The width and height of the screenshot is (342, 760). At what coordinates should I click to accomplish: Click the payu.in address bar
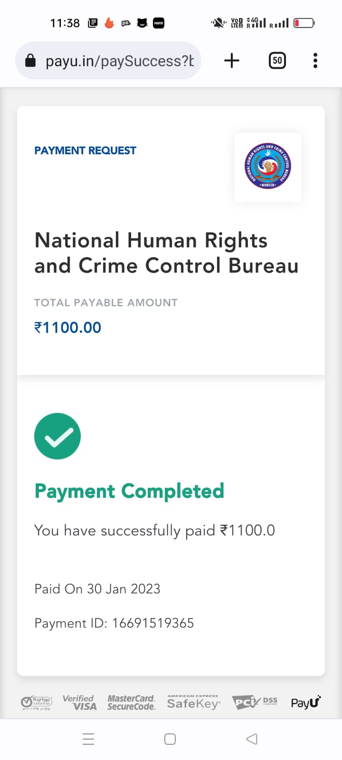tap(119, 61)
